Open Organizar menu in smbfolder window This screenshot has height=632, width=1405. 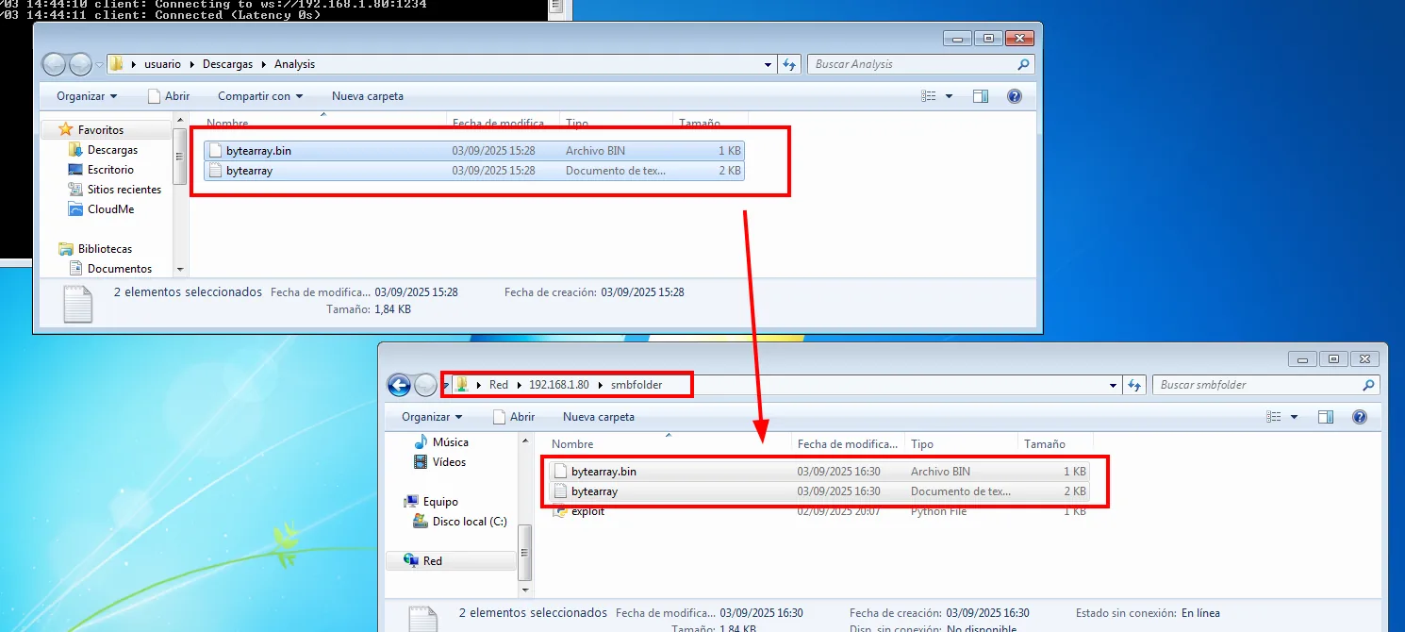(x=432, y=417)
